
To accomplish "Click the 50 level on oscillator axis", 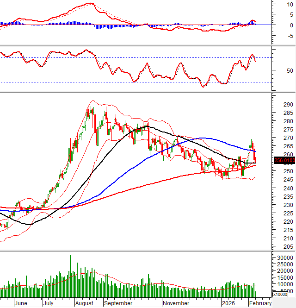I will 277,71.
